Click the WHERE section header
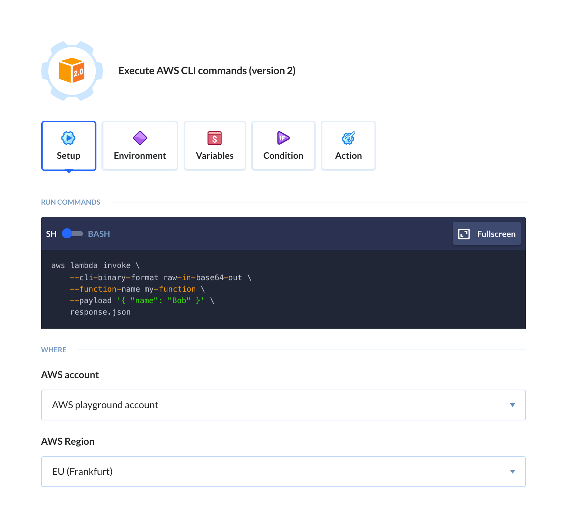 54,350
